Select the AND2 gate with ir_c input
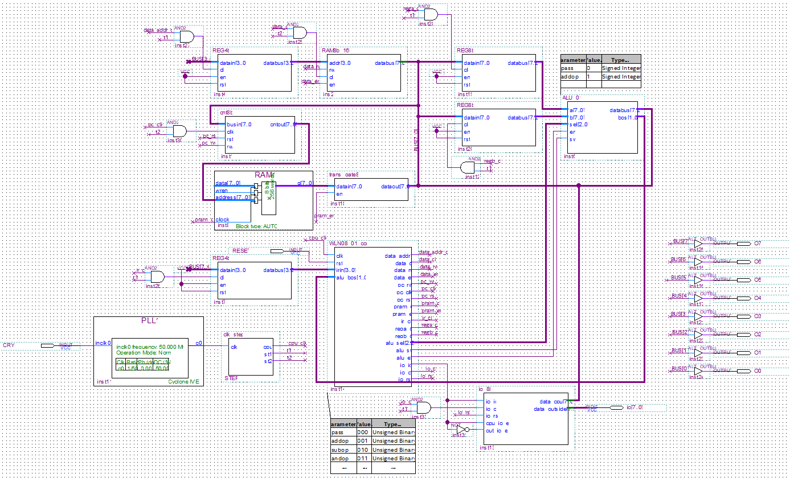The width and height of the screenshot is (790, 478). pyautogui.click(x=156, y=277)
